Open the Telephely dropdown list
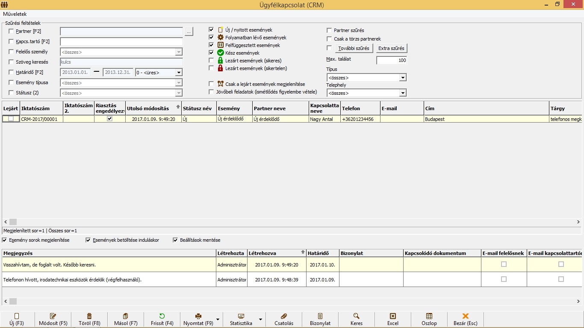584x328 pixels. tap(402, 93)
